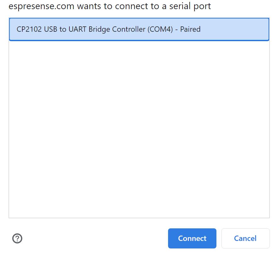The height and width of the screenshot is (256, 278).
Task: Click "serial port" in the dialog heading
Action: 190,7
